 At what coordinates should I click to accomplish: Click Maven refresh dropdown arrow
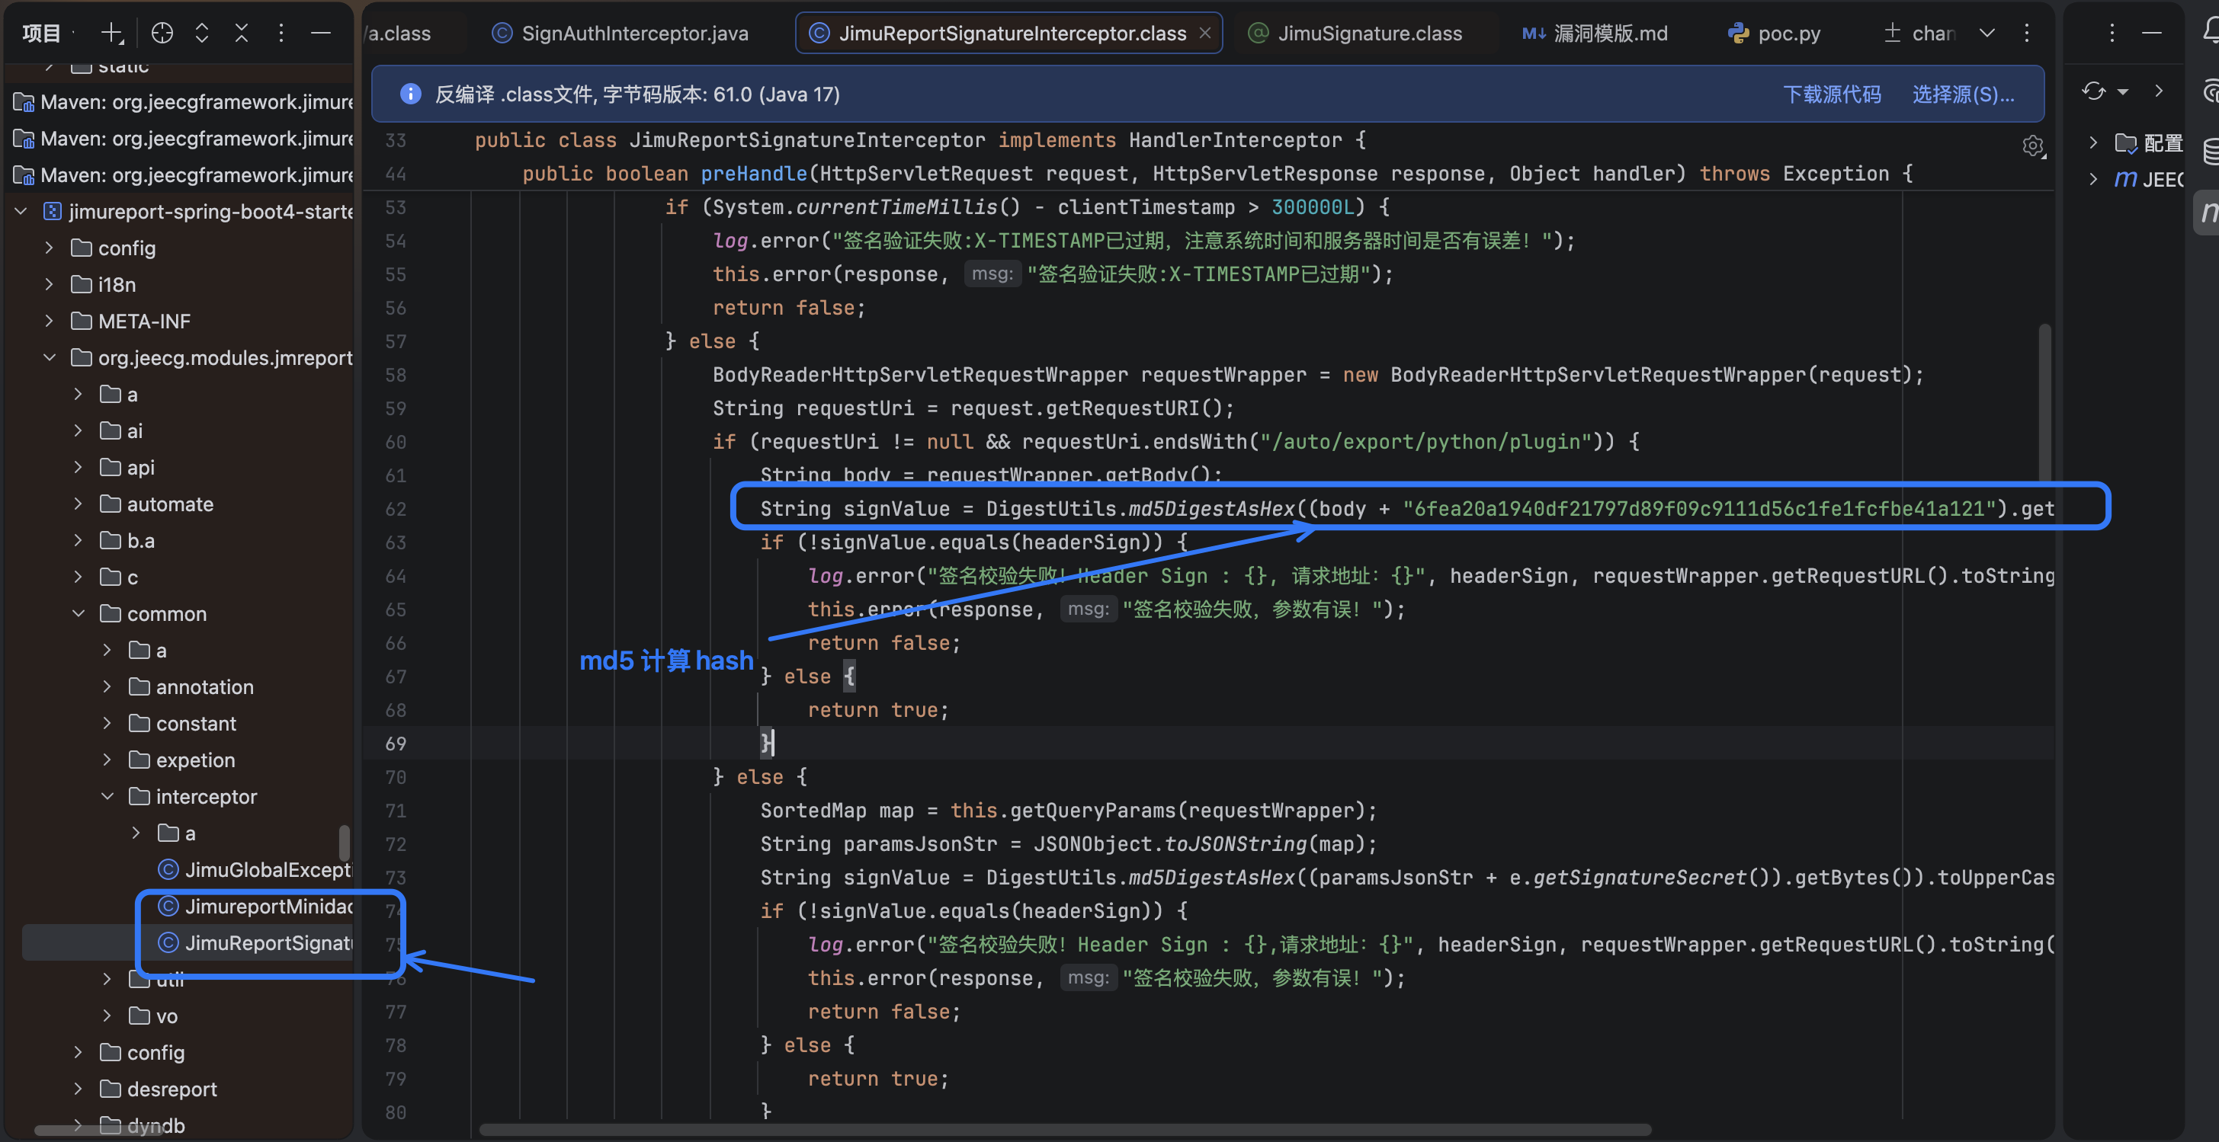[2122, 91]
